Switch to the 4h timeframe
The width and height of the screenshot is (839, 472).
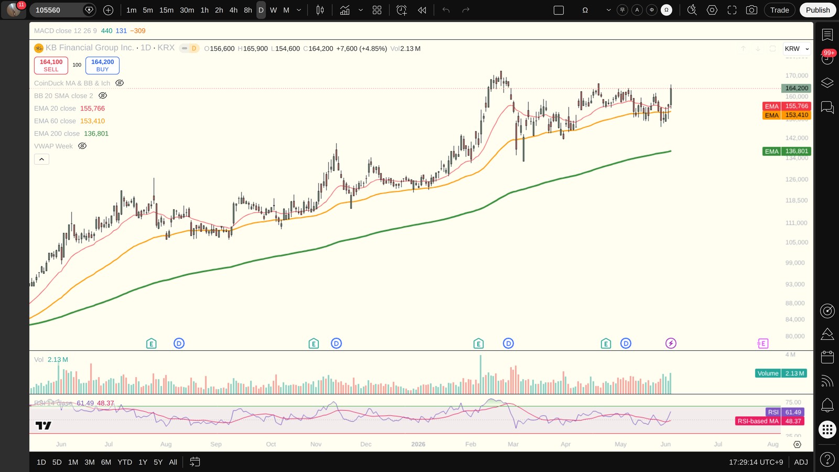pyautogui.click(x=233, y=10)
